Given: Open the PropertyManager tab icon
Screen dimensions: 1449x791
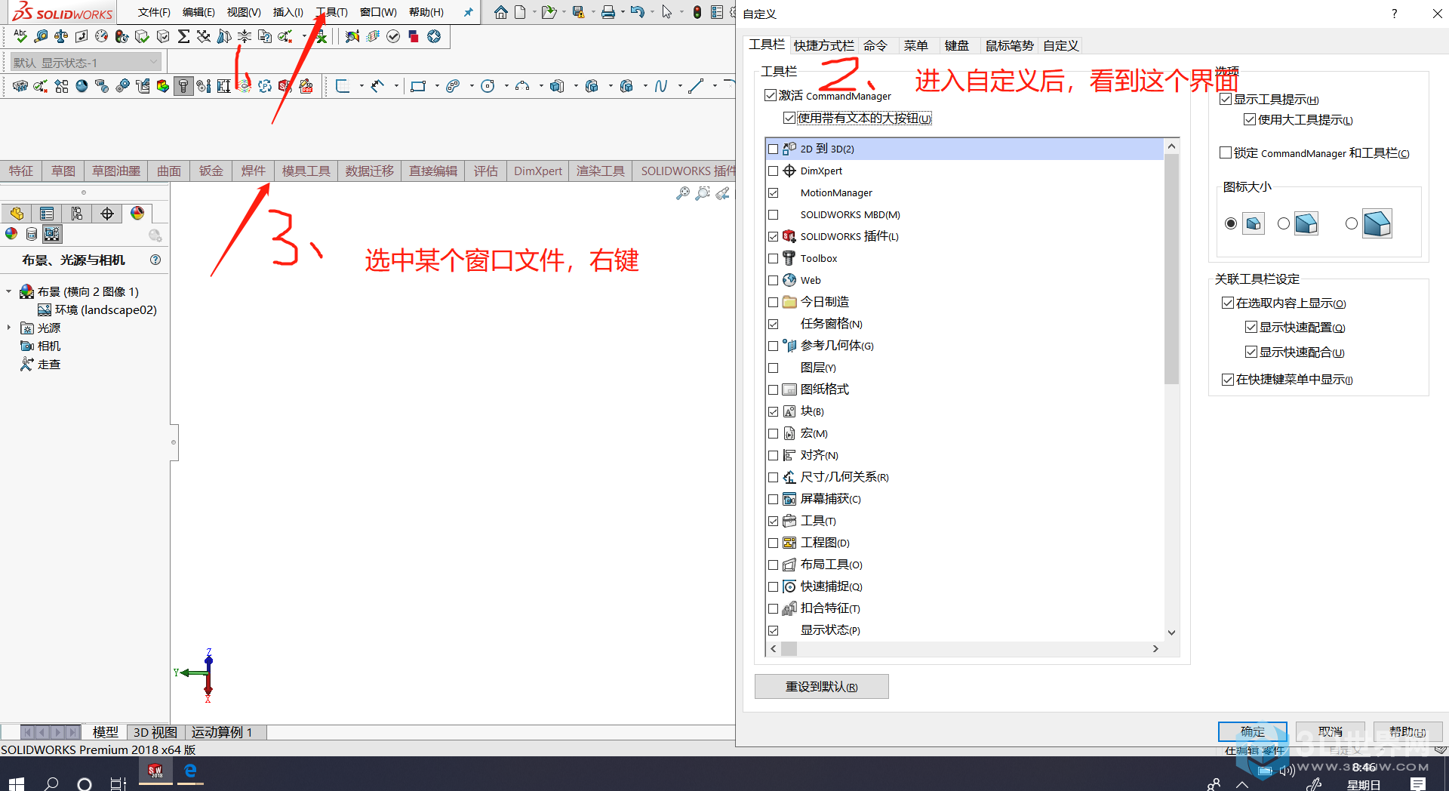Looking at the screenshot, I should click(x=47, y=214).
